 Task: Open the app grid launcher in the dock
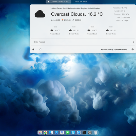pyautogui.click(x=40, y=133)
